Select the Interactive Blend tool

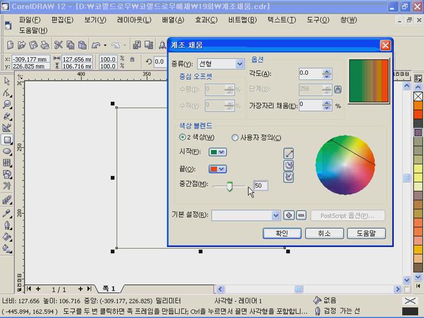pyautogui.click(x=6, y=200)
